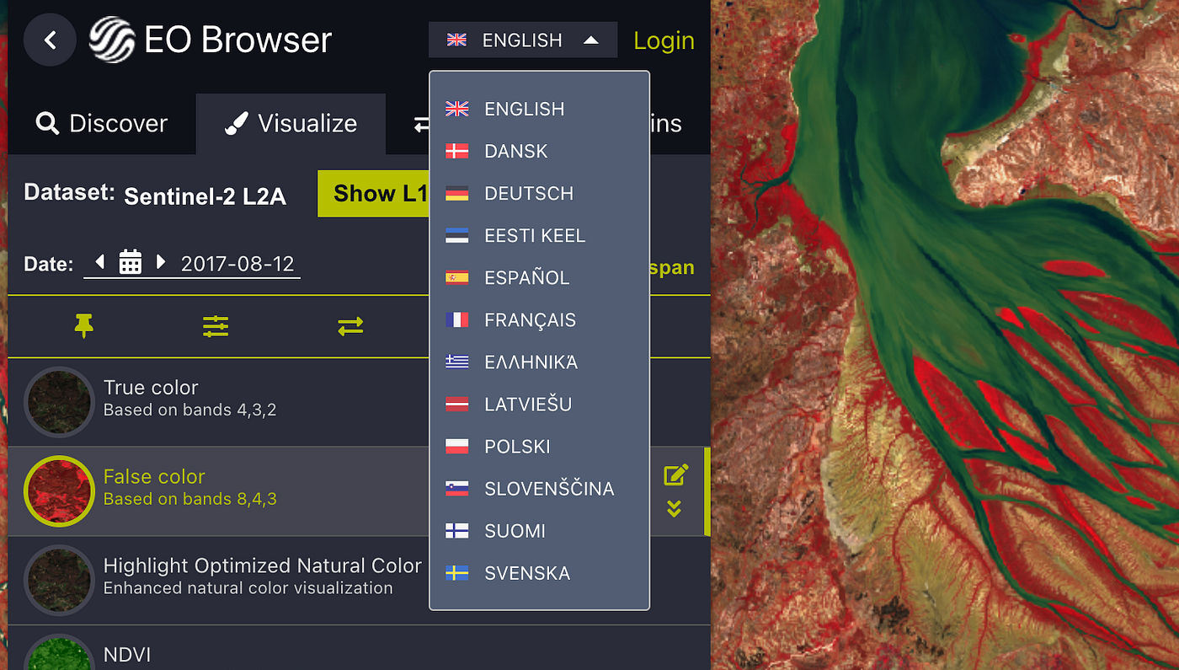This screenshot has width=1179, height=670.
Task: Switch to the Visualize tab
Action: 291,124
